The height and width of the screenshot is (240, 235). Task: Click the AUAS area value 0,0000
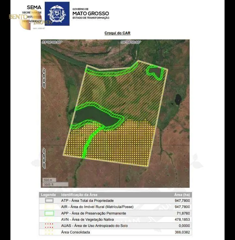pos(184,226)
